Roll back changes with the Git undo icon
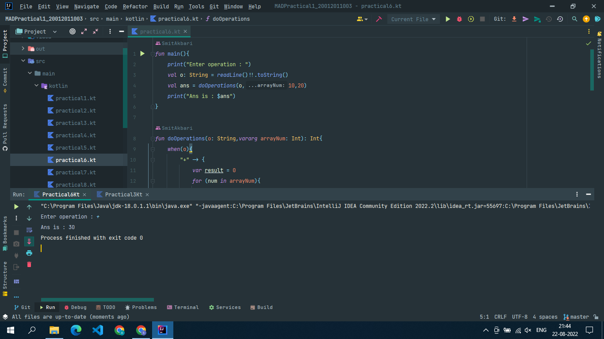 coord(560,19)
